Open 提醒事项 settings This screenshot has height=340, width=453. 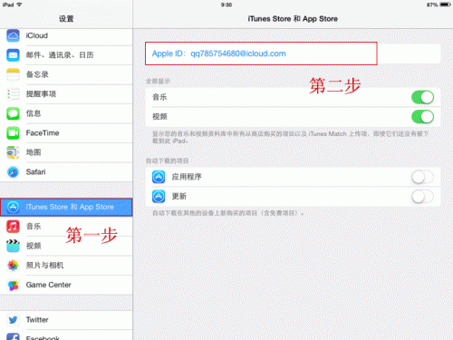66,94
